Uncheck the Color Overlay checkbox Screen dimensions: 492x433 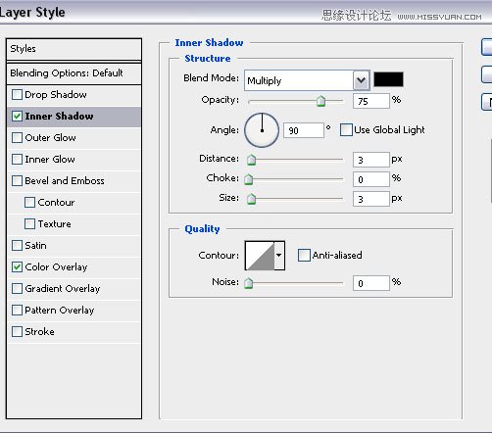tap(17, 267)
